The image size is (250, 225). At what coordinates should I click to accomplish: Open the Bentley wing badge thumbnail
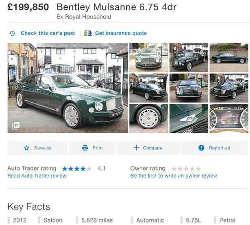[x=189, y=119]
